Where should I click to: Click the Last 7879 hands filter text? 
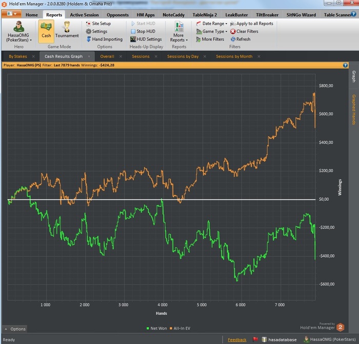tap(67, 65)
